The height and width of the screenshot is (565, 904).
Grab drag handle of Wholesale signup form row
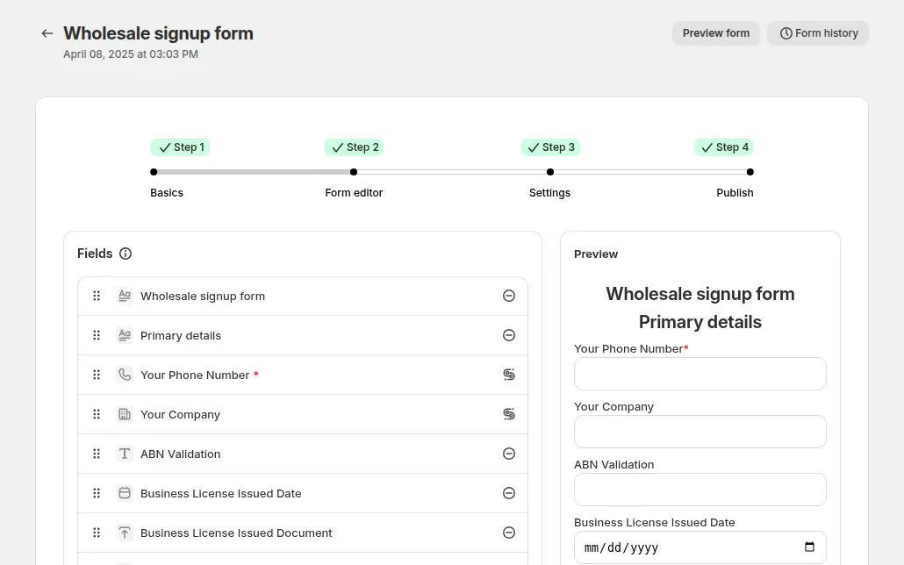point(97,297)
